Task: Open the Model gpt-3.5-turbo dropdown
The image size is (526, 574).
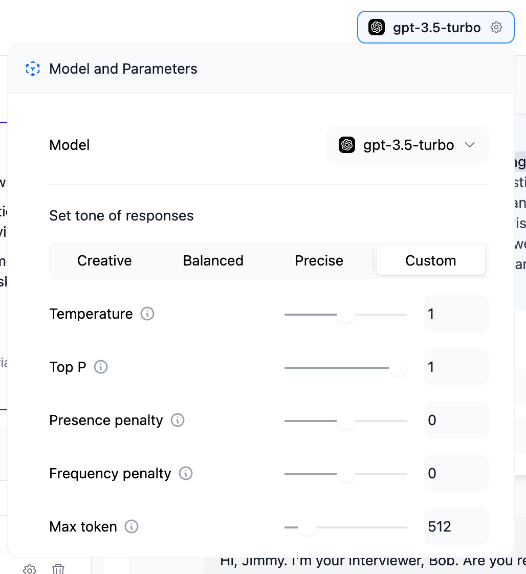Action: 407,145
